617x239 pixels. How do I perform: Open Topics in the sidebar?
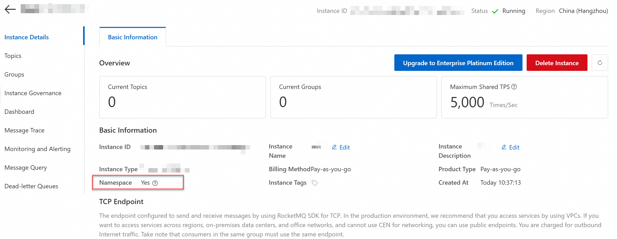(13, 56)
